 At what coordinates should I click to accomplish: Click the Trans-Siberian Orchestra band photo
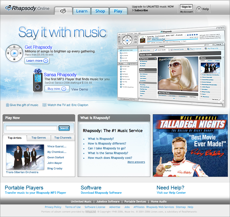[25, 157]
